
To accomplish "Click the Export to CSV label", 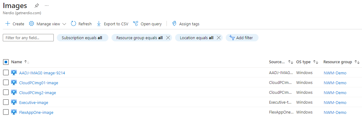I will tap(116, 24).
